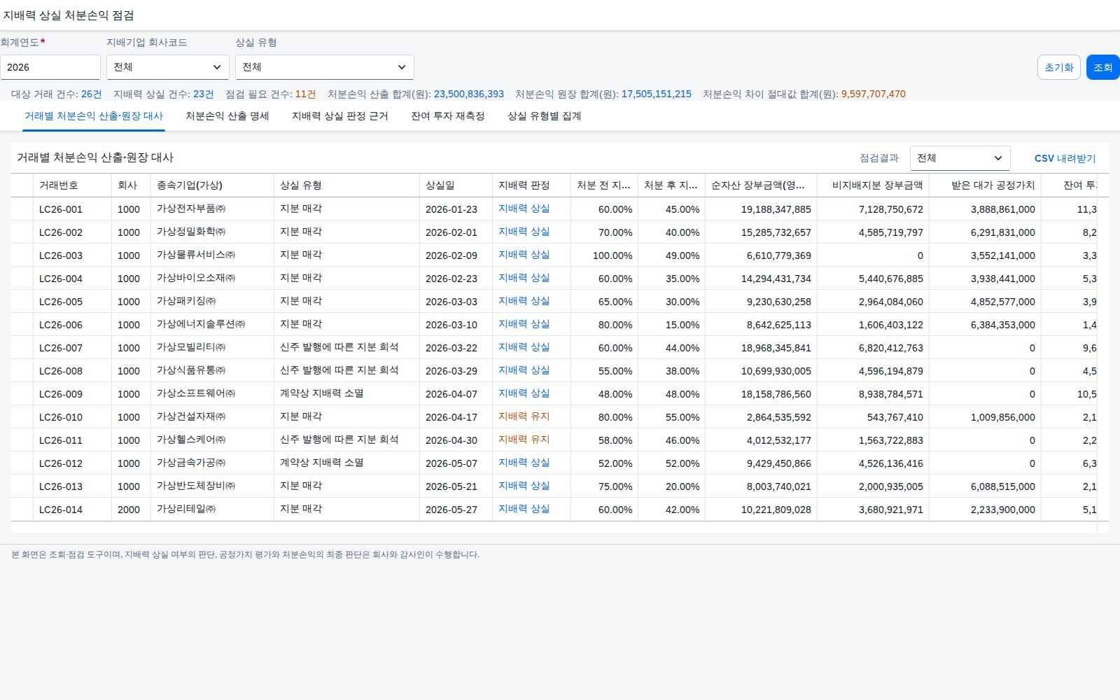Viewport: 1120px width, 700px height.
Task: Open 지배력 상실 link for LC26-001
Action: tap(524, 209)
